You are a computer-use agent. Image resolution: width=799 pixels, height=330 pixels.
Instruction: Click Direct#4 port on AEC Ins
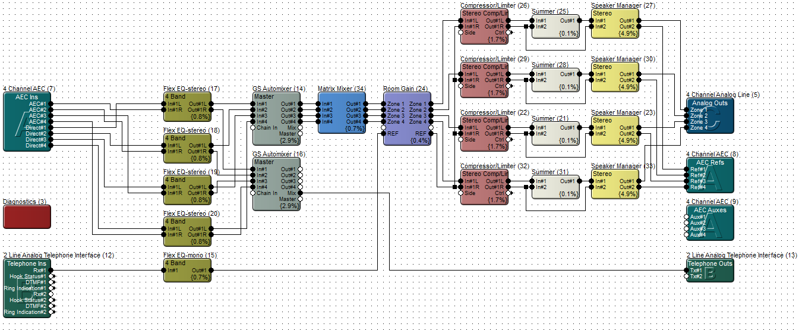click(x=50, y=145)
